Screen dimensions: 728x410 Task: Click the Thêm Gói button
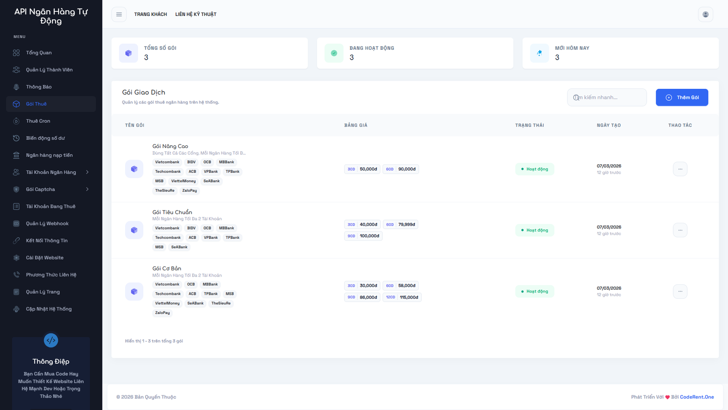(x=682, y=97)
